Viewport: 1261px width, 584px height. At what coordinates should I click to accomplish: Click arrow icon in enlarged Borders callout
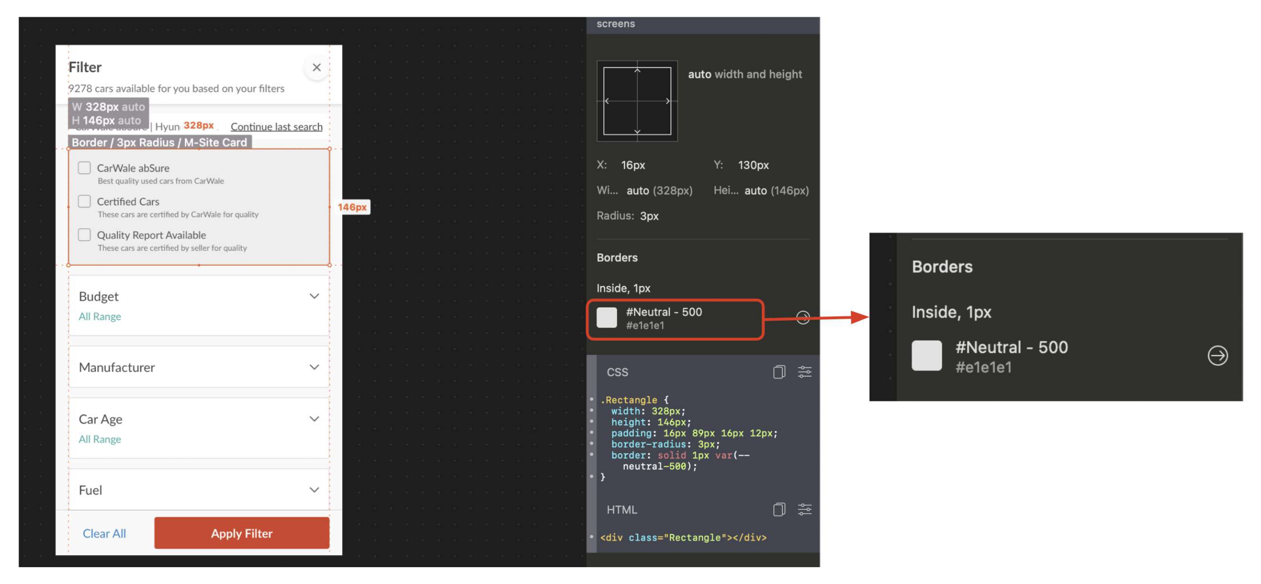pos(1217,356)
